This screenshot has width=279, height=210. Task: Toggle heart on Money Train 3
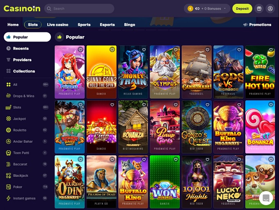(144, 50)
